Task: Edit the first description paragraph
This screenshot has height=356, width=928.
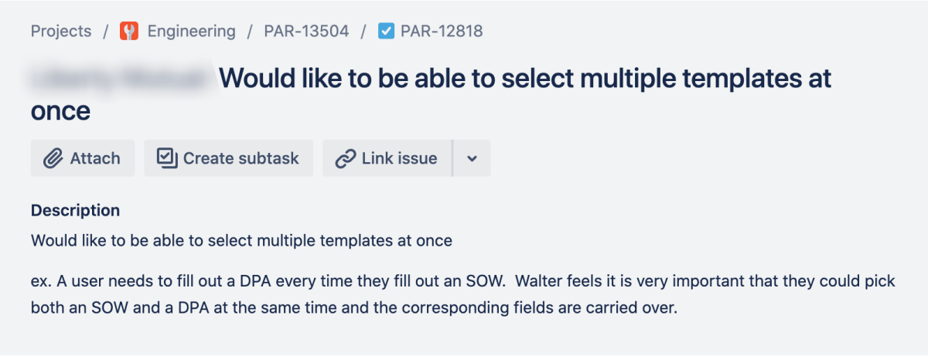Action: (241, 240)
